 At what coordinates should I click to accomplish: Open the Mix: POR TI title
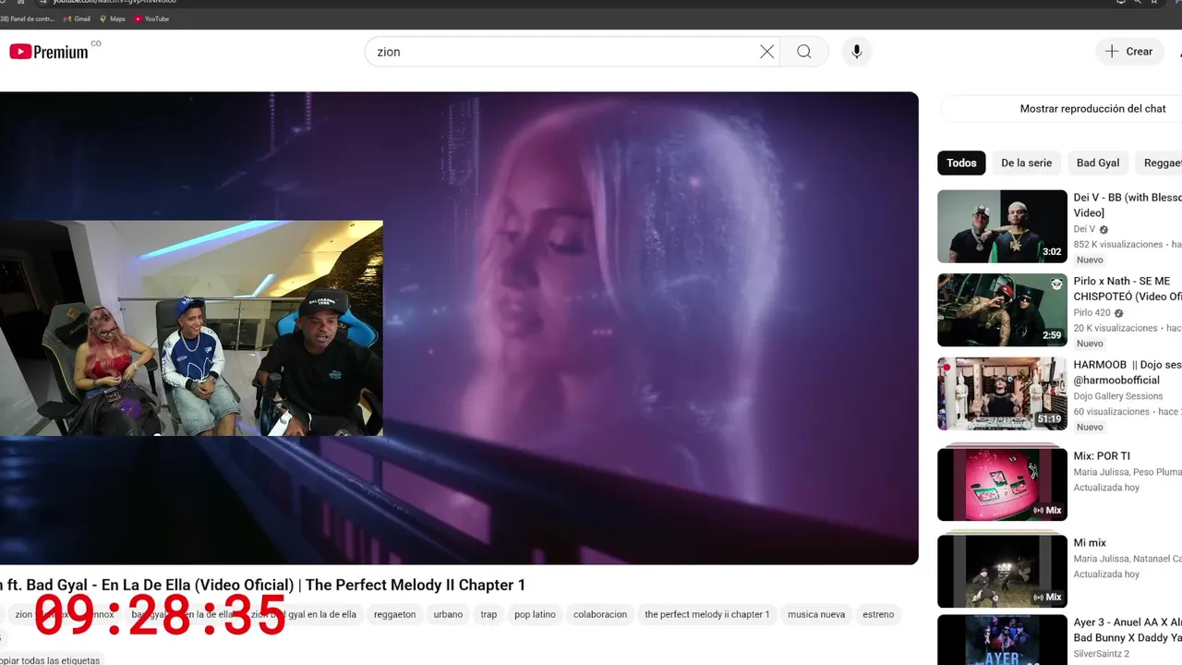point(1102,456)
